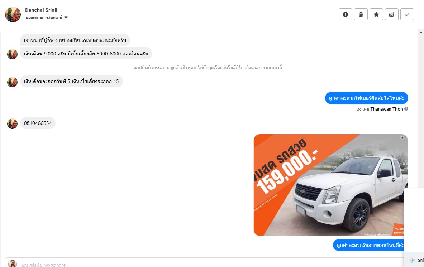This screenshot has width=424, height=267.
Task: Click message ลูกค้าสะดวกให้เบอร์ติดต่อได้ไหมค่ะ
Action: pos(366,98)
